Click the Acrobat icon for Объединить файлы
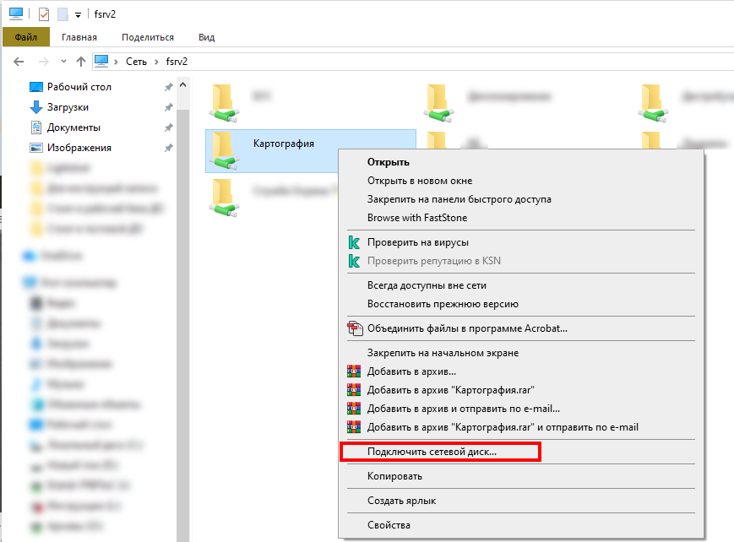734x542 pixels. point(354,328)
